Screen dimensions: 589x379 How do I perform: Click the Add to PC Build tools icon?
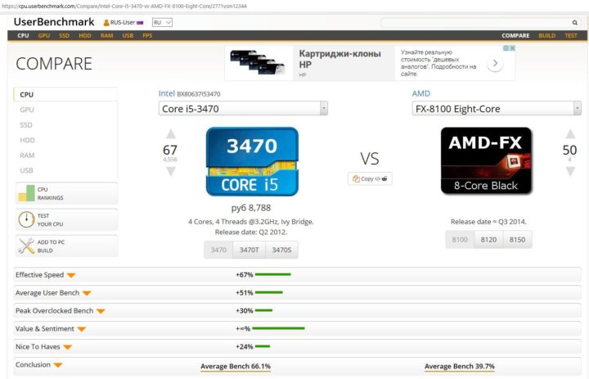25,246
